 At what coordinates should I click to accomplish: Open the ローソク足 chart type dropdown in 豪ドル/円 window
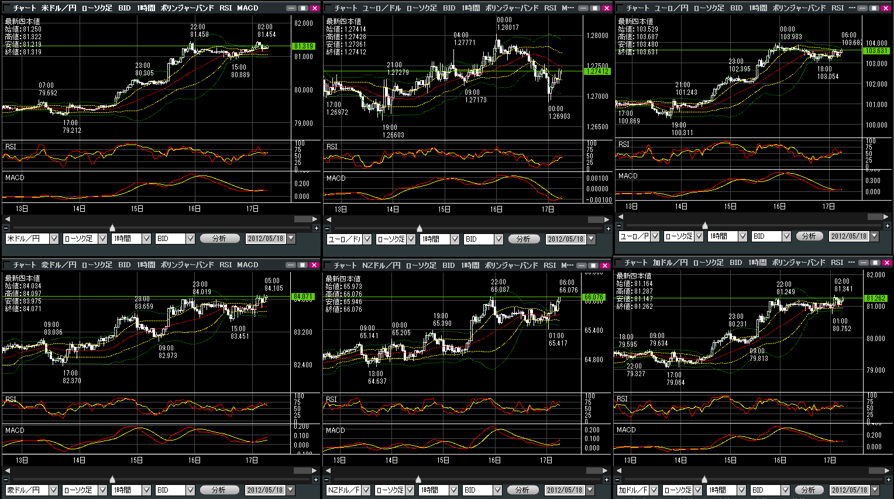click(x=102, y=490)
